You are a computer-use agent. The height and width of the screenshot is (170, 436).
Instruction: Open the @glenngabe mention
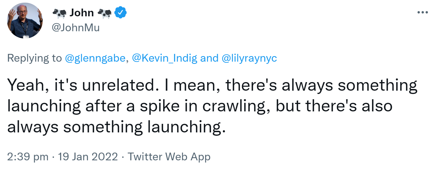(x=95, y=58)
